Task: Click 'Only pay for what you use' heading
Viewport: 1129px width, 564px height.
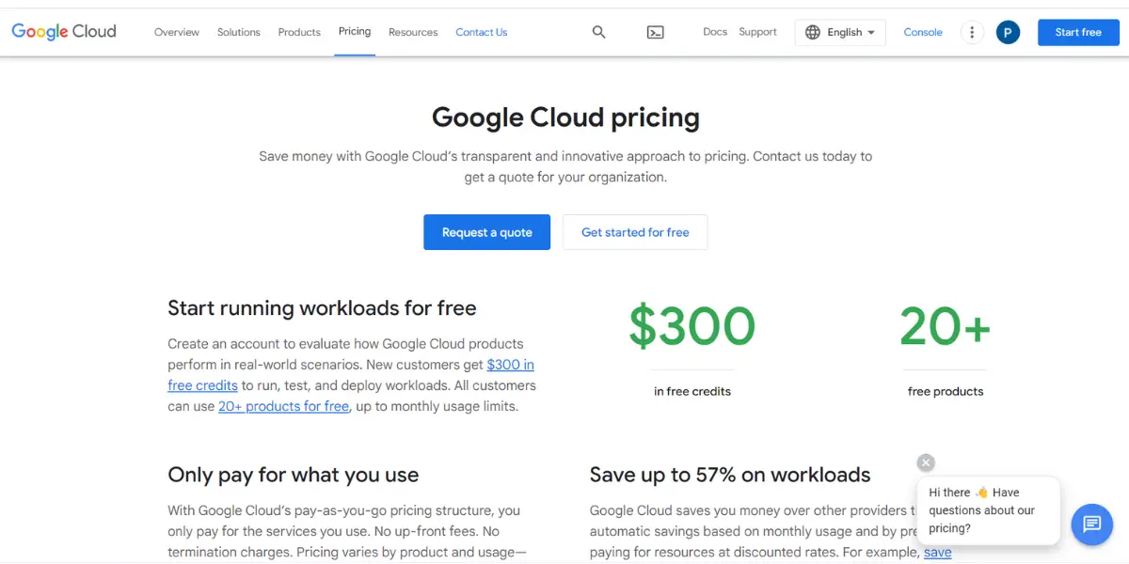Action: coord(293,475)
